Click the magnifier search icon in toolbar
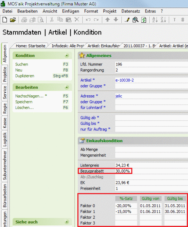This screenshot has width=188, height=227. [135, 20]
